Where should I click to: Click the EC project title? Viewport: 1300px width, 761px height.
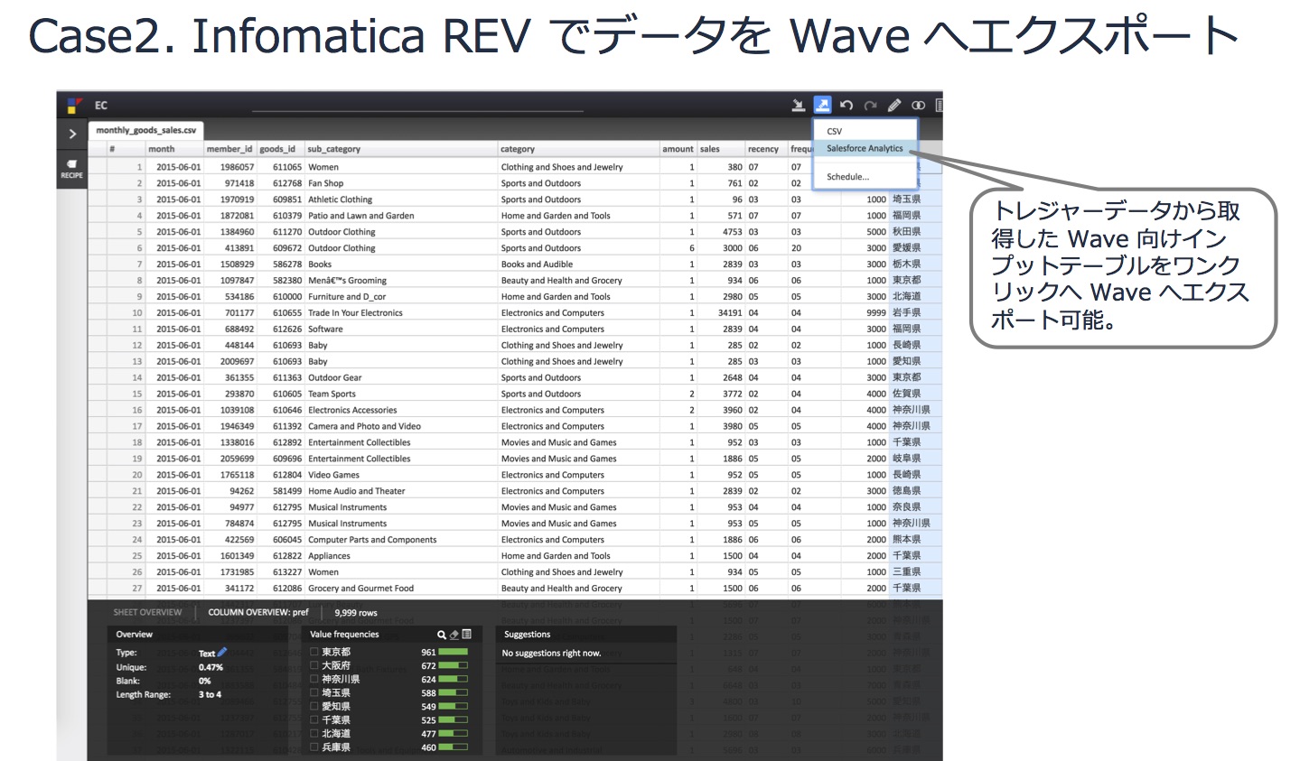[101, 106]
